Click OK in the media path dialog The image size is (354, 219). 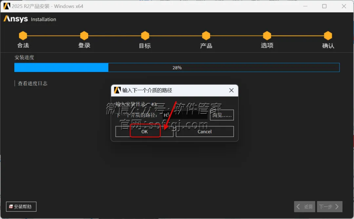[144, 131]
